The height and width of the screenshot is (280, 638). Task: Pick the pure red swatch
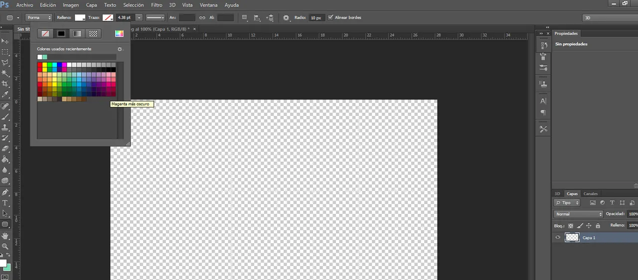pos(40,65)
